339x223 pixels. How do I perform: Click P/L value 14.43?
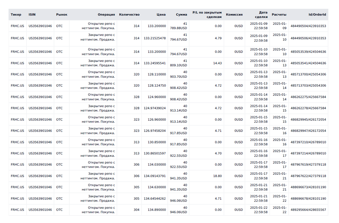(x=217, y=63)
